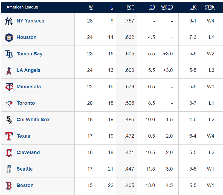Click the Minnesota Twins logo
Screen dimensions: 223x195
(9, 87)
